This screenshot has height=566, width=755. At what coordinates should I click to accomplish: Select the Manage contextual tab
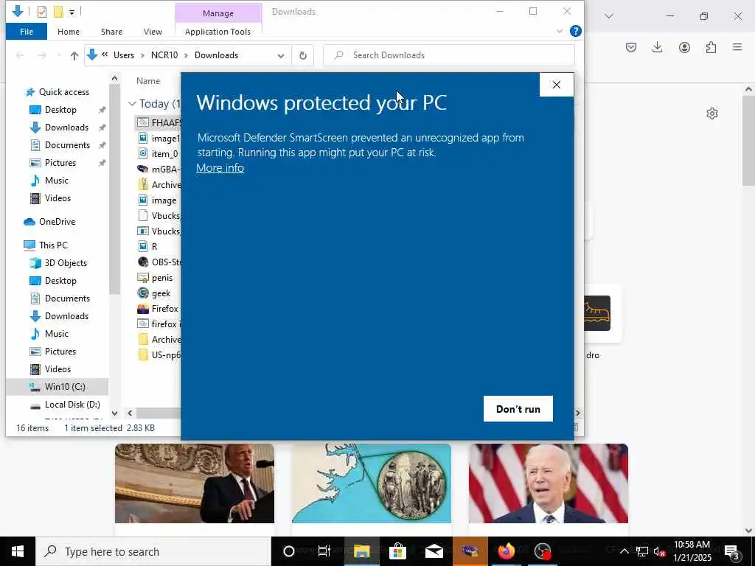pyautogui.click(x=218, y=13)
